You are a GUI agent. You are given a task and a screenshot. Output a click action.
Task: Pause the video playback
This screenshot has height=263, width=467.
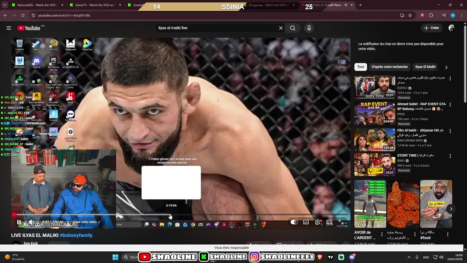(19, 222)
